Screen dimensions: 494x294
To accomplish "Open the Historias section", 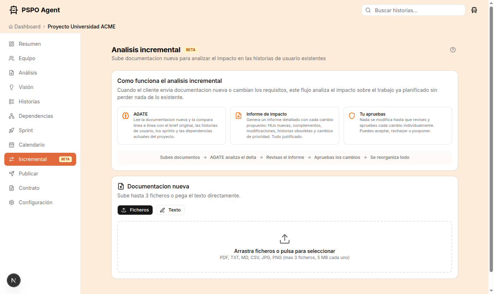I will click(x=29, y=101).
